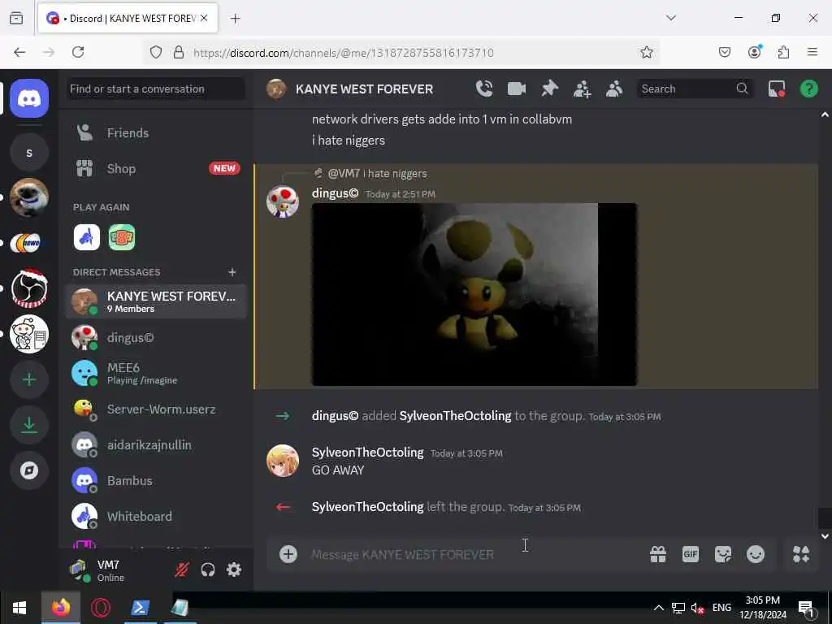832x624 pixels.
Task: Select KANYE WEST FOREVER group DM
Action: pyautogui.click(x=155, y=301)
